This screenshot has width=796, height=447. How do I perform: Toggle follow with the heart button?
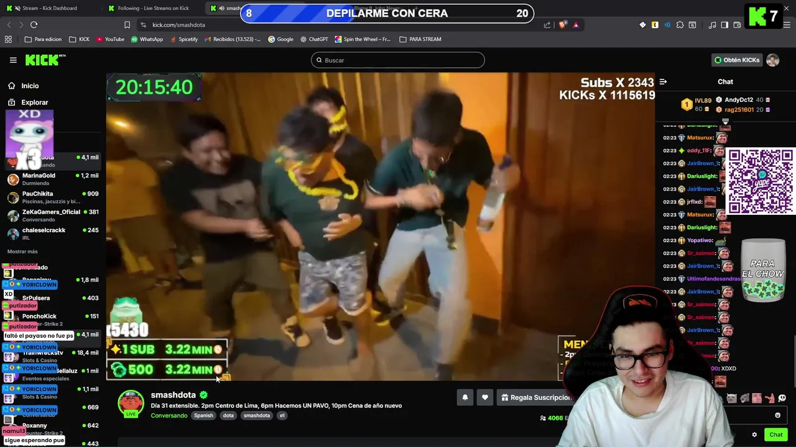pyautogui.click(x=485, y=397)
